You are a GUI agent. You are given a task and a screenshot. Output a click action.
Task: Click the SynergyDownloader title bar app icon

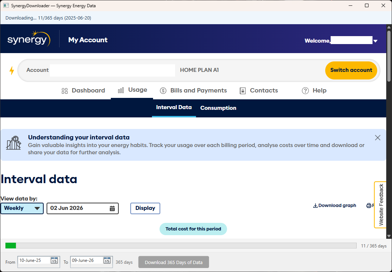click(x=6, y=5)
